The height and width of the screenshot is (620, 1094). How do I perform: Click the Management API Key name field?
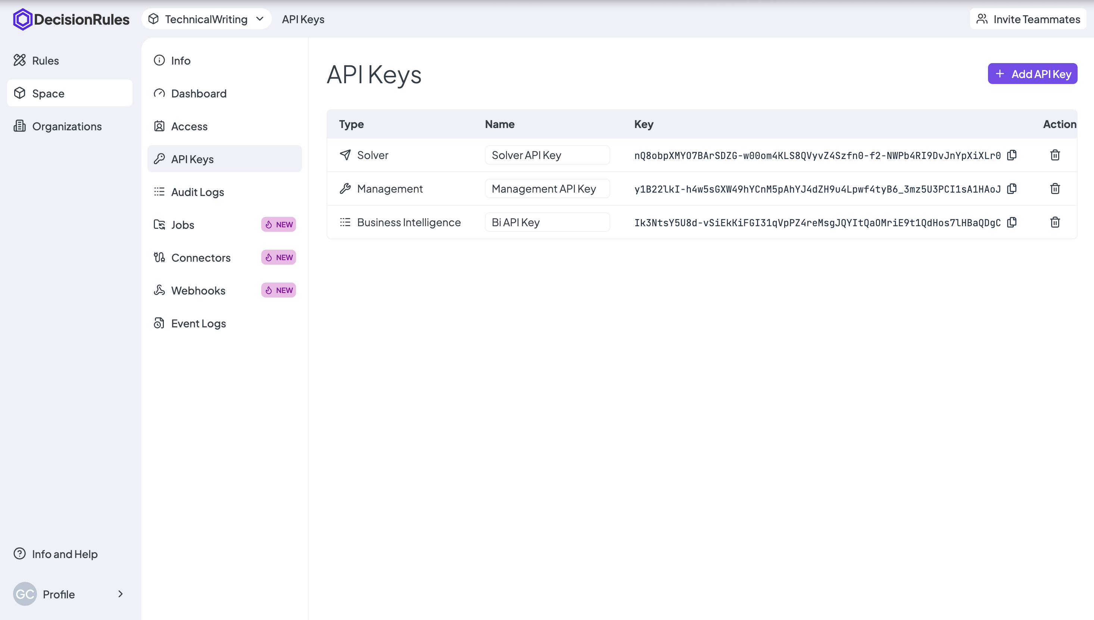[x=547, y=189]
